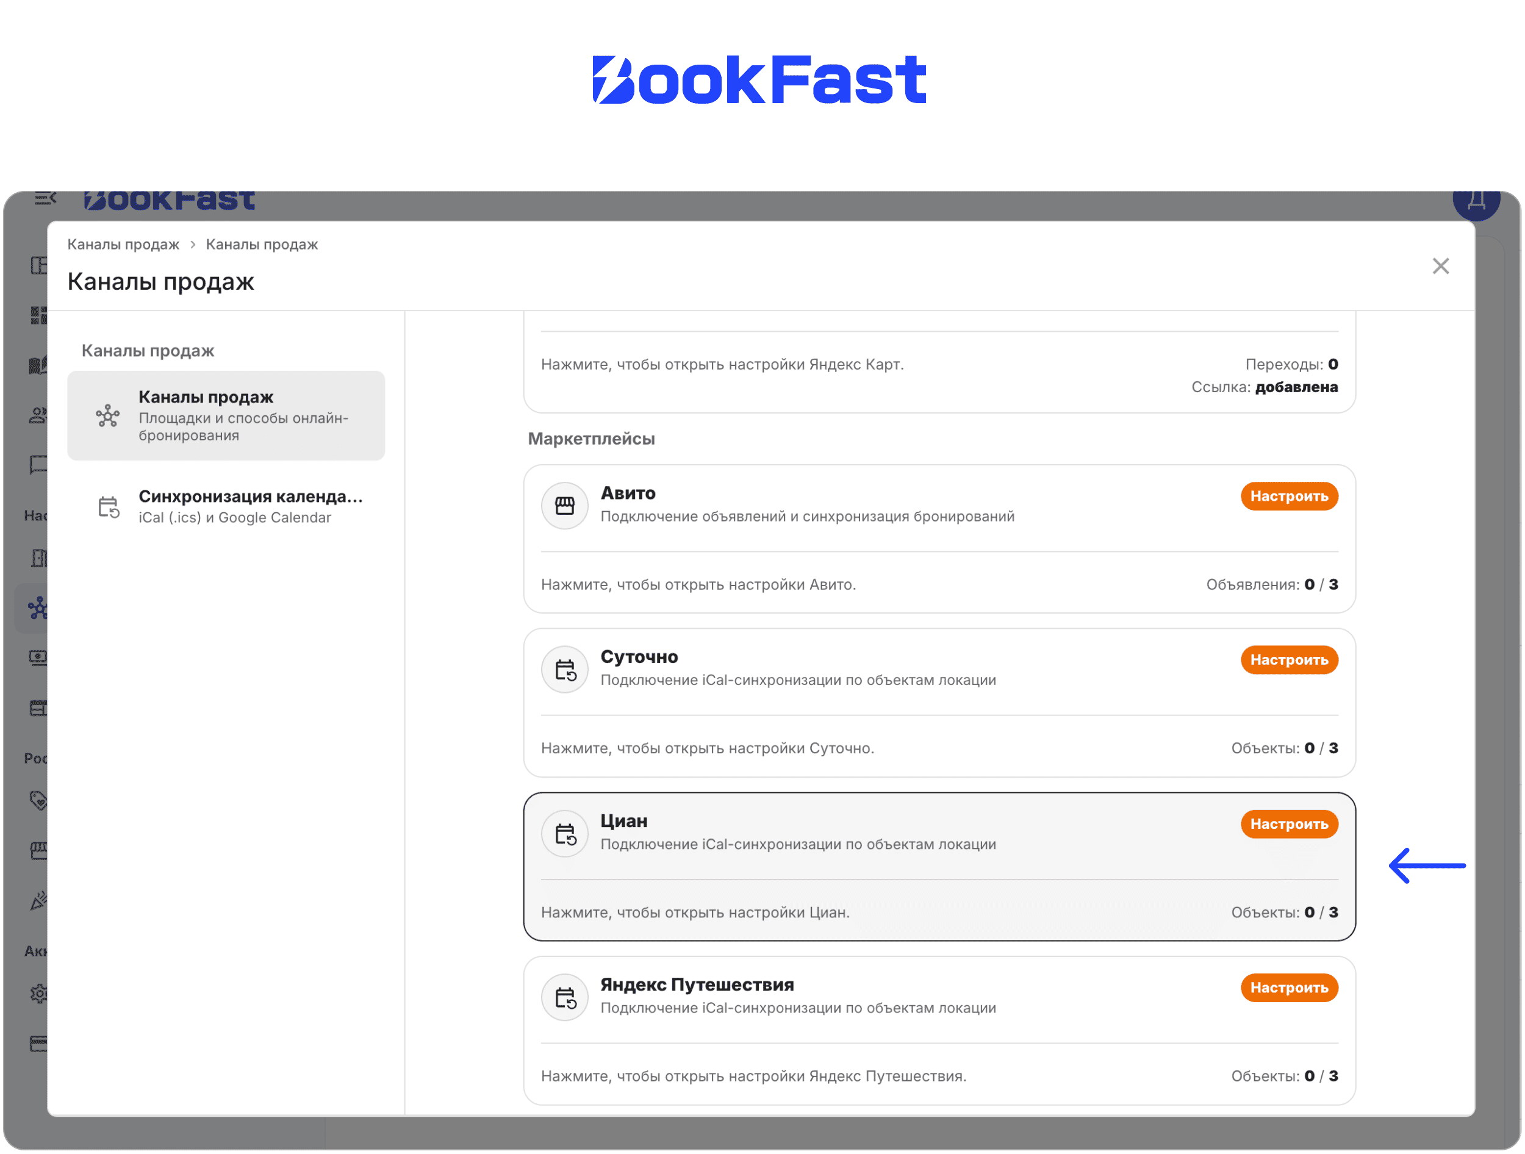Image resolution: width=1525 pixels, height=1154 pixels.
Task: Click the price tag icon in the background sidebar
Action: click(x=38, y=800)
